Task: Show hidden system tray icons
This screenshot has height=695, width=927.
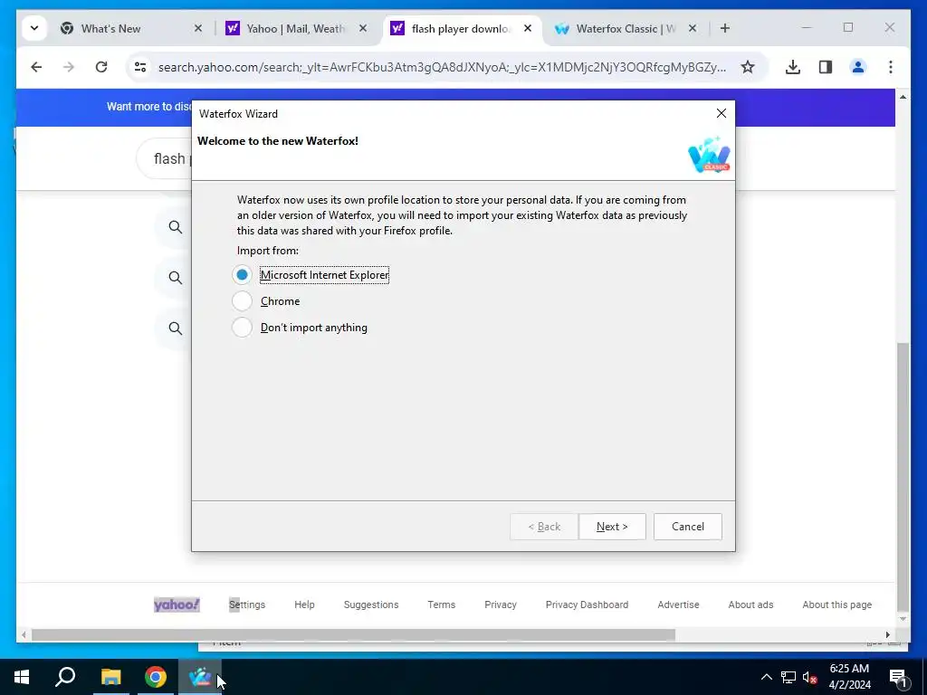Action: point(766,677)
